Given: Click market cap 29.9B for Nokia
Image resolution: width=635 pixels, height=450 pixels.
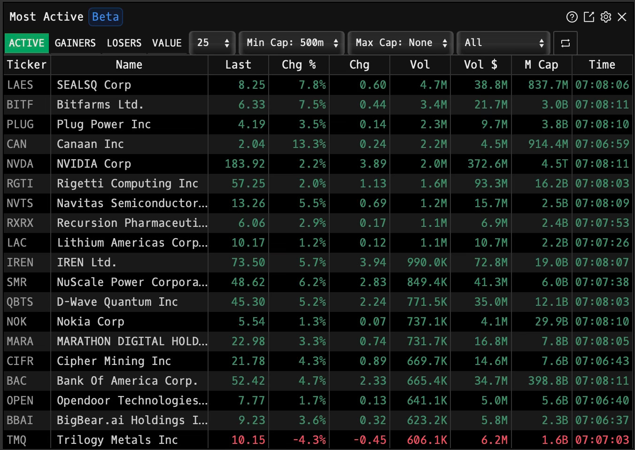Looking at the screenshot, I should [x=551, y=322].
